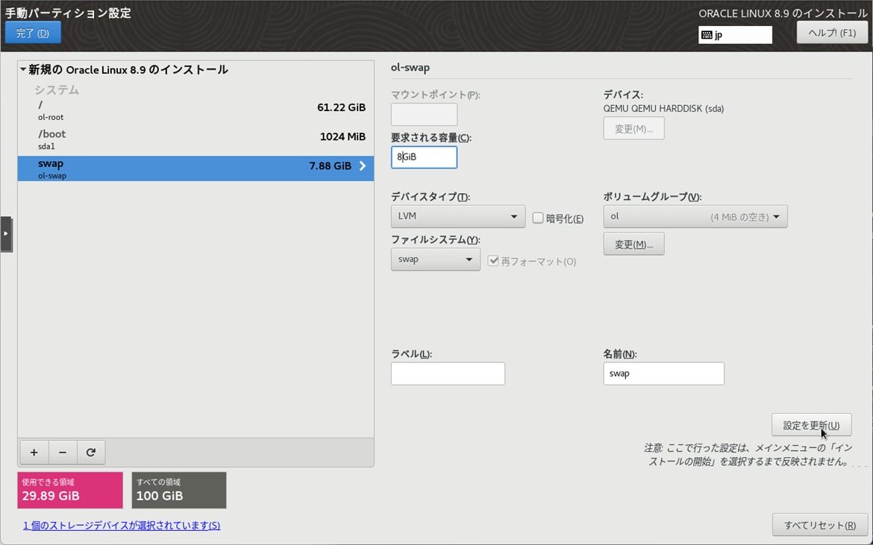Open the side panel handle on the left edge
This screenshot has width=873, height=545.
point(5,233)
